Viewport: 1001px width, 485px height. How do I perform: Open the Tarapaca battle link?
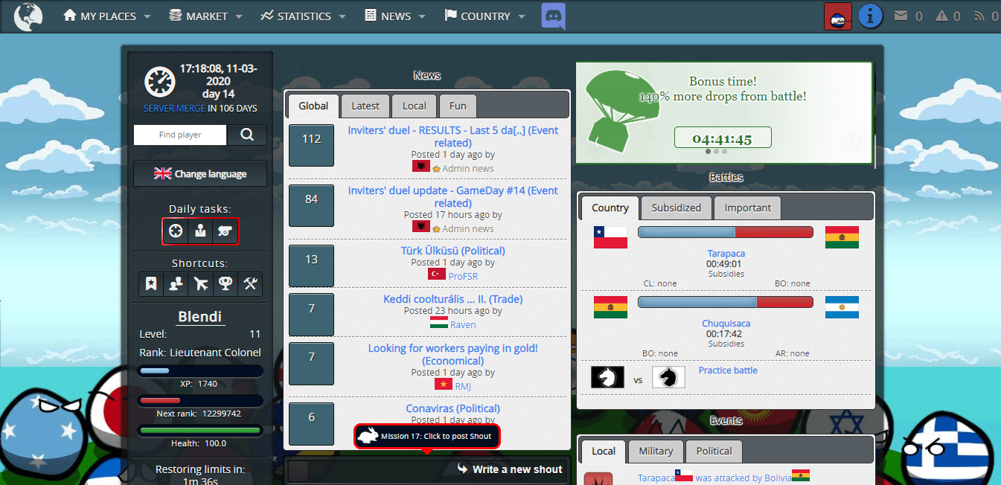tap(726, 254)
